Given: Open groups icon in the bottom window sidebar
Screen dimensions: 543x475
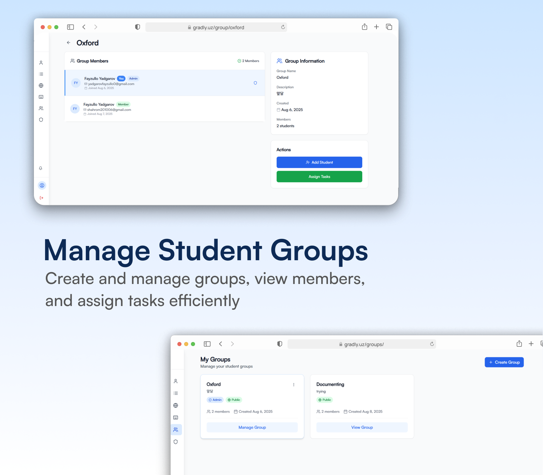Looking at the screenshot, I should [176, 430].
